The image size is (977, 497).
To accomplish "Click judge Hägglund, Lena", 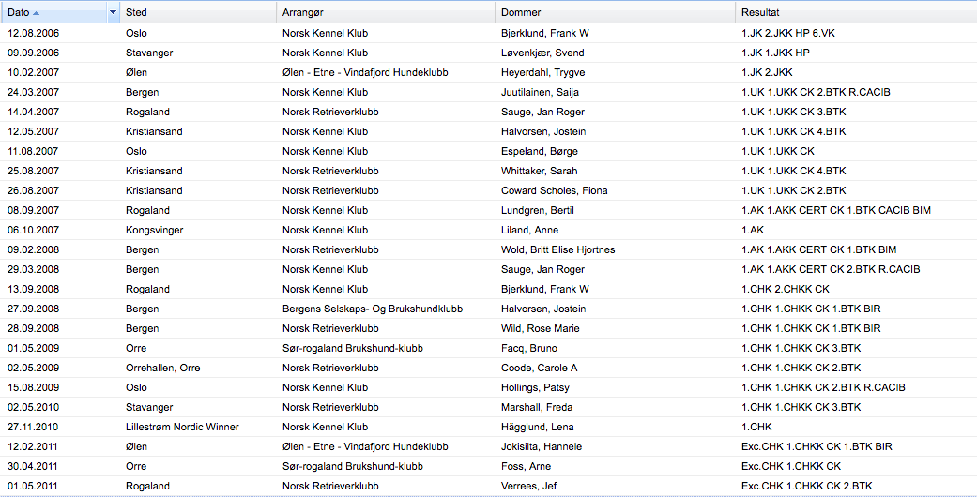I will [537, 428].
